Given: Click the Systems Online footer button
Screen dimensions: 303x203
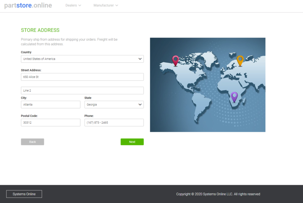Looking at the screenshot, I should tap(24, 194).
